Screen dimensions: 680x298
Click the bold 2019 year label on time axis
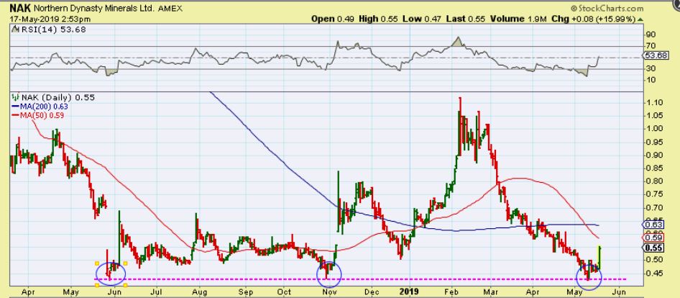[410, 292]
